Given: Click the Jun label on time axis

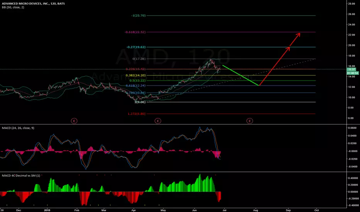Looking at the screenshot, I should [x=194, y=210].
